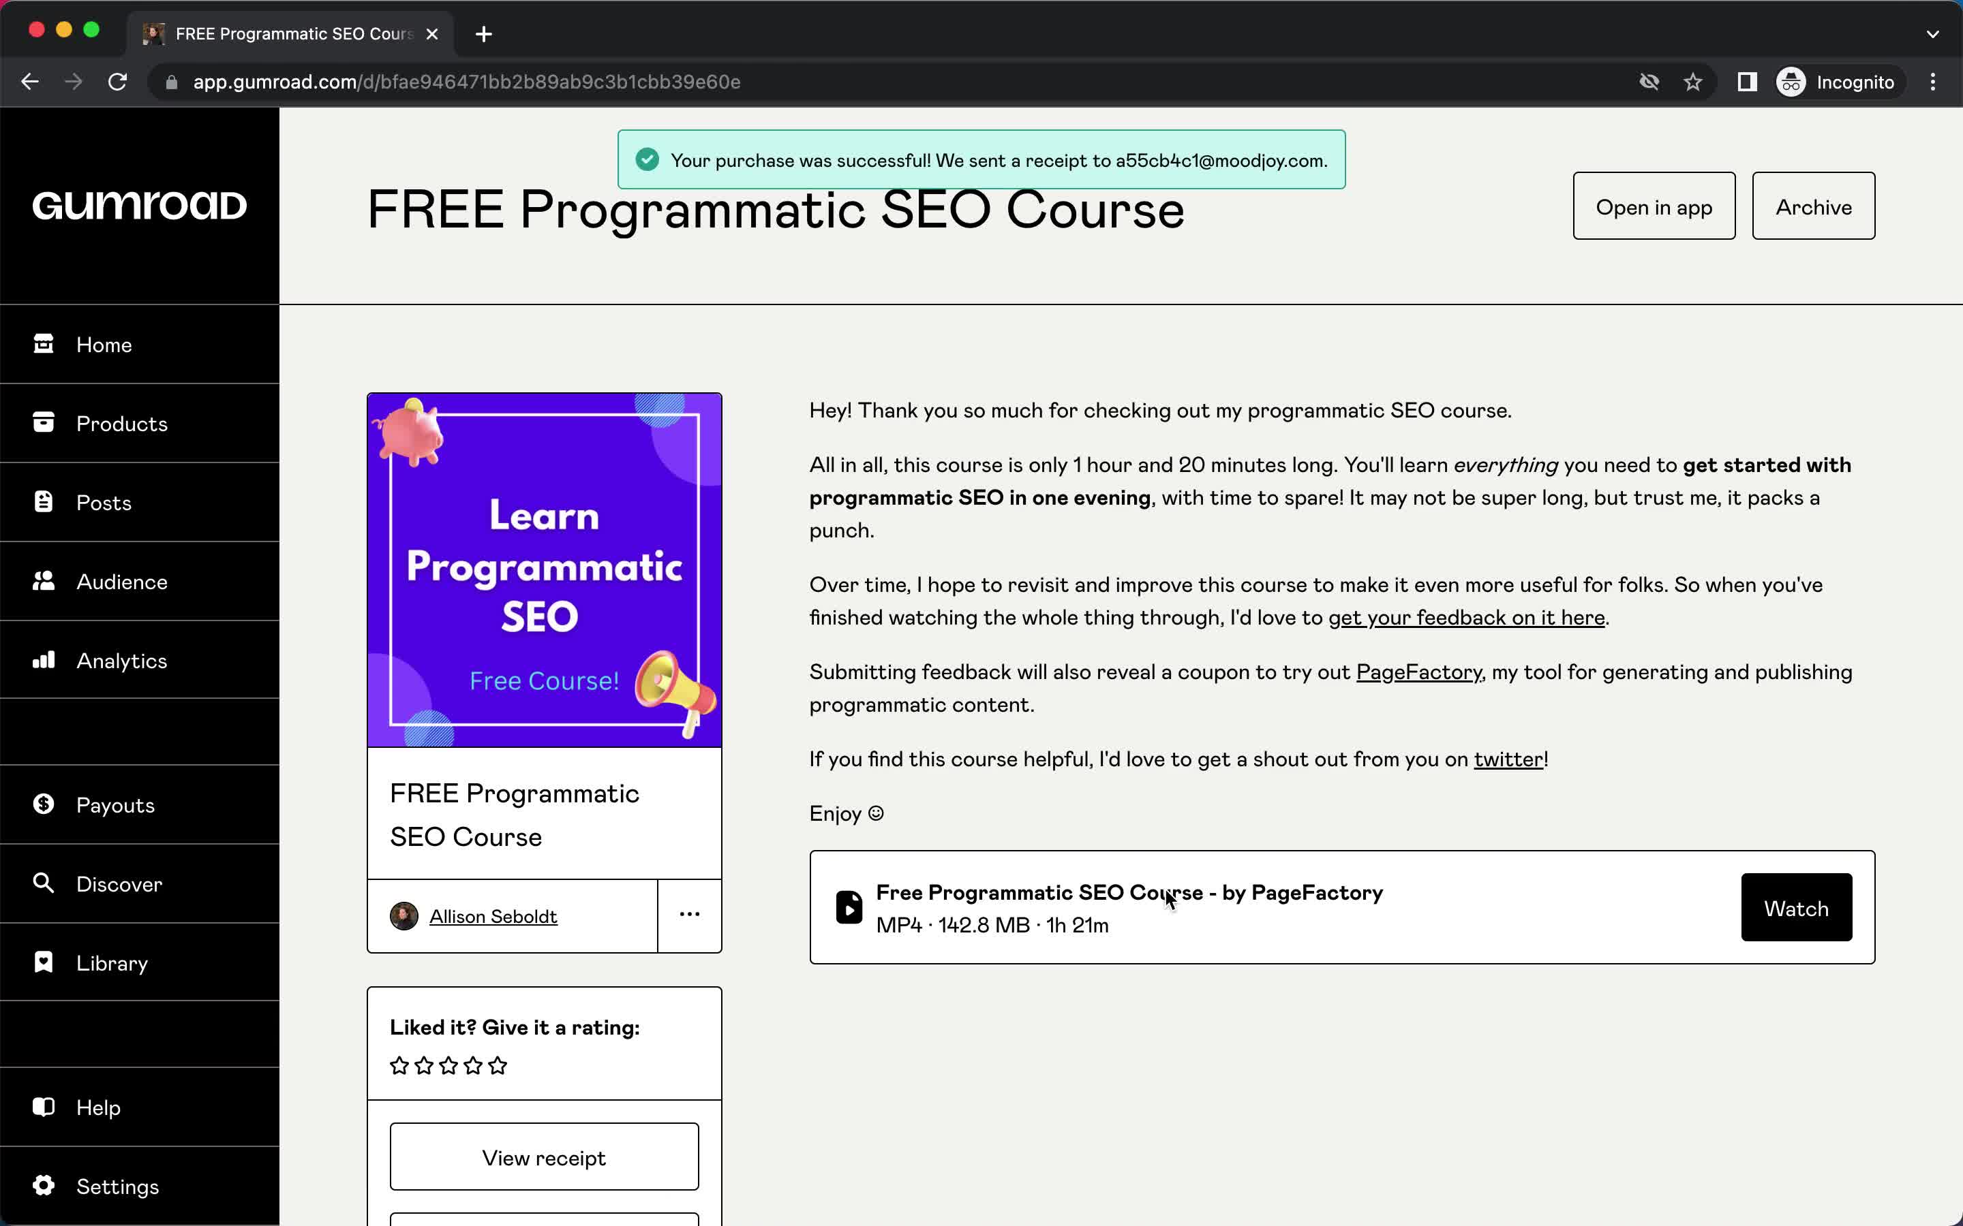Screen dimensions: 1963x1226
Task: Click the Gumroad logo
Action: click(x=140, y=205)
